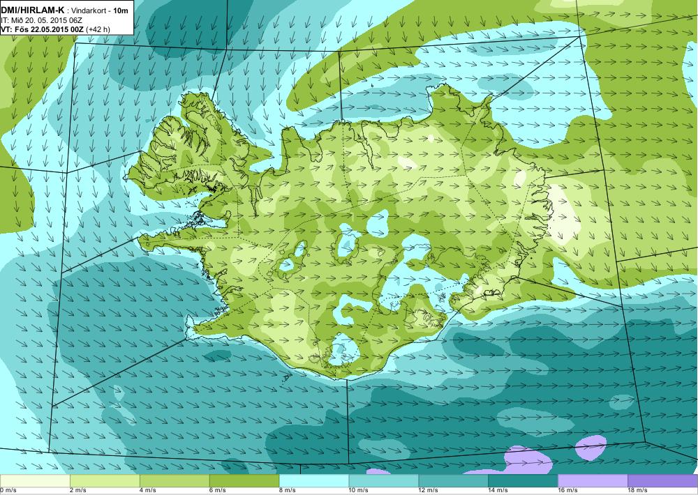Click the legend swatch between 12 and 14 m/s

pos(454,481)
